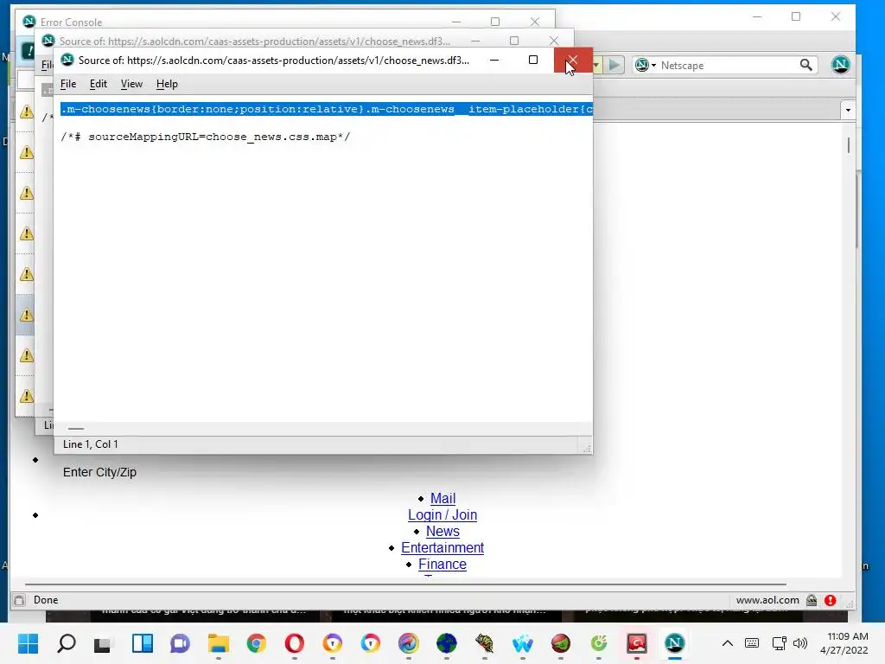Open the clock and date flyout
This screenshot has width=885, height=664.
pyautogui.click(x=844, y=643)
